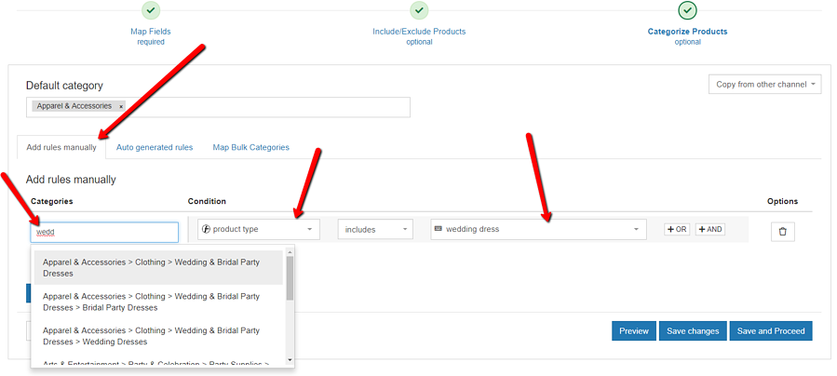The width and height of the screenshot is (837, 376).
Task: Click the Save changes button
Action: click(693, 330)
